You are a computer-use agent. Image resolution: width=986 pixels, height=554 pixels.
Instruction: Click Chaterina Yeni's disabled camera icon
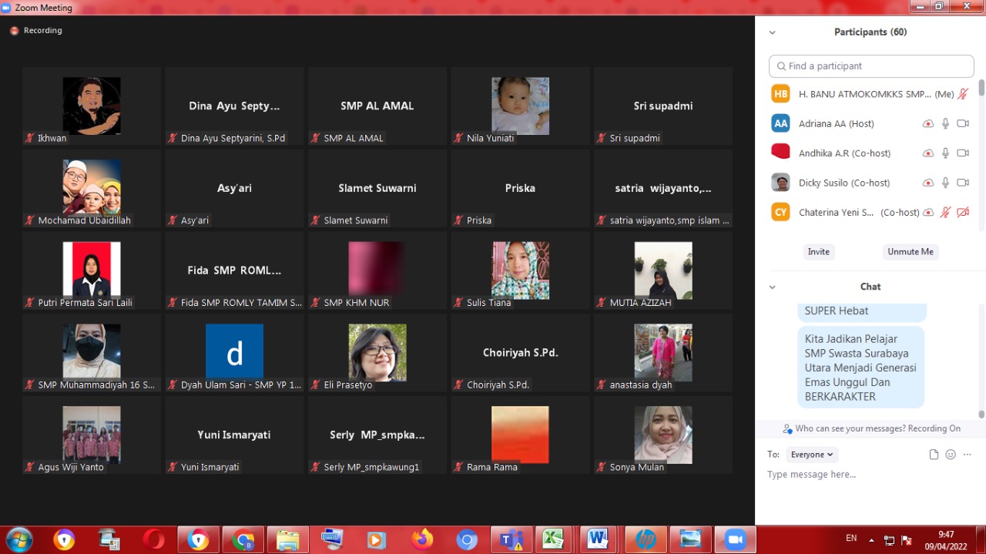coord(963,212)
